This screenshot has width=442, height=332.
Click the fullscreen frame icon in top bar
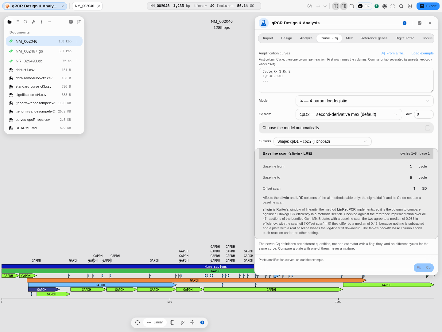[x=393, y=6]
